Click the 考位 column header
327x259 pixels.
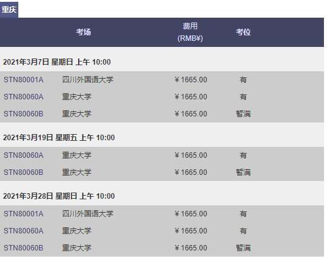point(243,32)
